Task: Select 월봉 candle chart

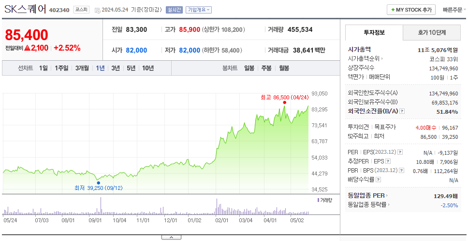Action: click(284, 68)
